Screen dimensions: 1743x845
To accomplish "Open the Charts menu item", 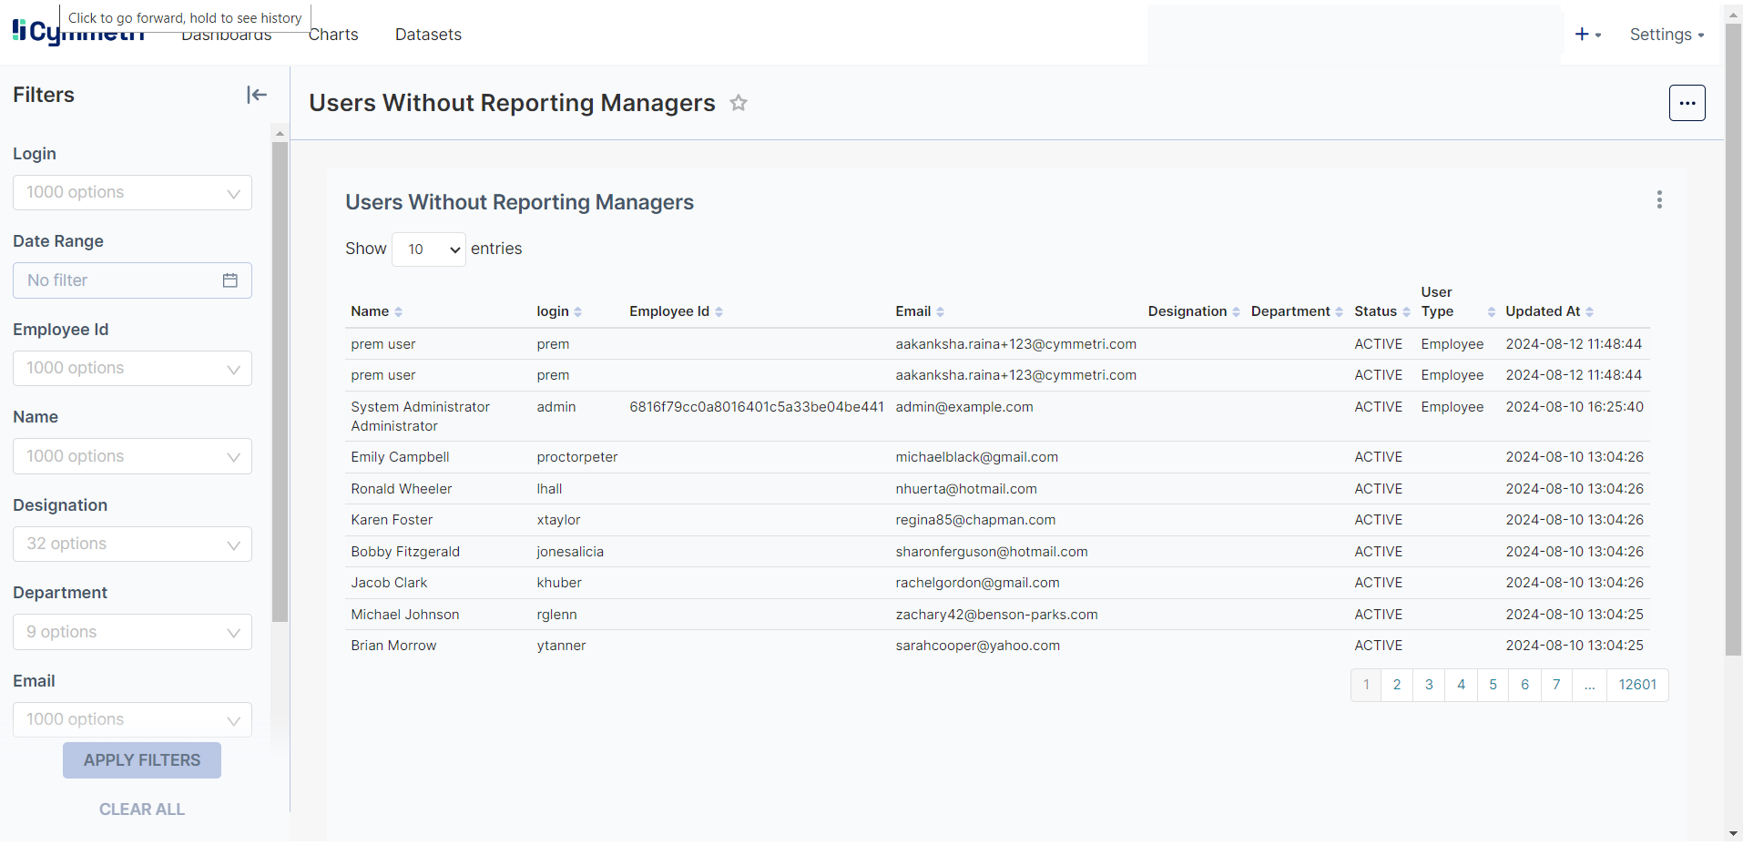I will (x=333, y=35).
